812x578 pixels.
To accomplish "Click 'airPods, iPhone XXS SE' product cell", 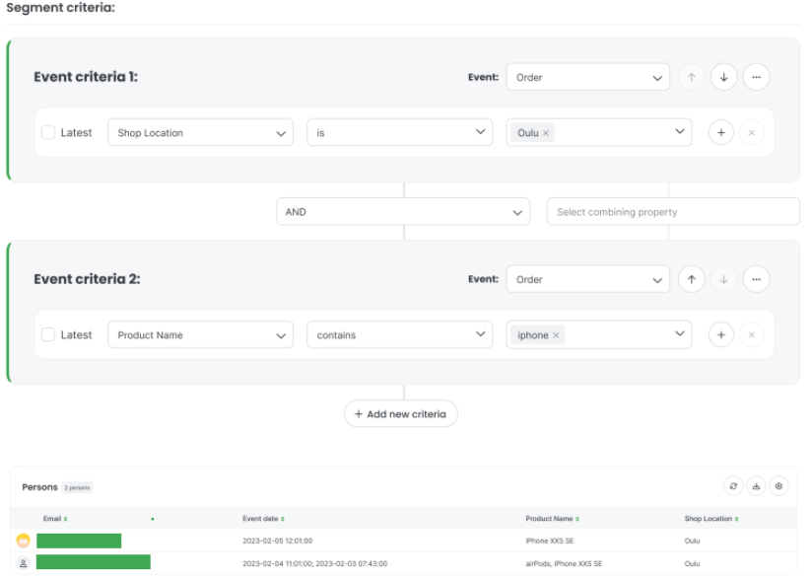I will click(x=564, y=563).
